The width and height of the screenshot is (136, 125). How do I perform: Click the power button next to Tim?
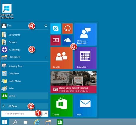pyautogui.click(x=46, y=26)
